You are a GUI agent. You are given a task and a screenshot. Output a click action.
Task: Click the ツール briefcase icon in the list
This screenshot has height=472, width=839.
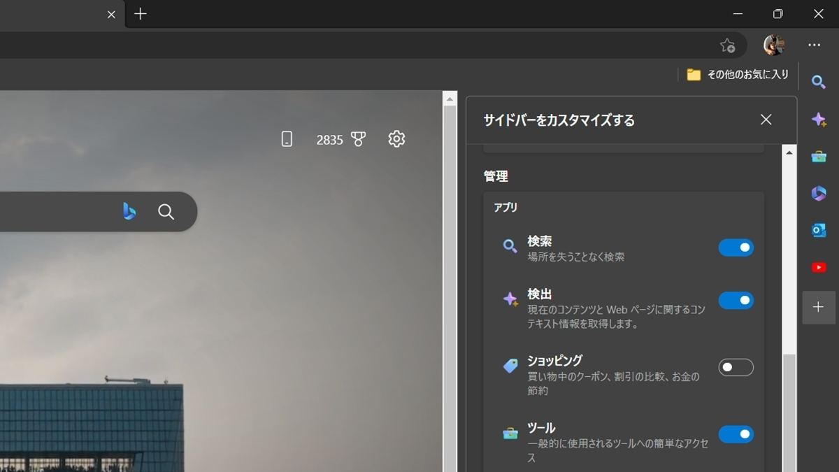510,434
